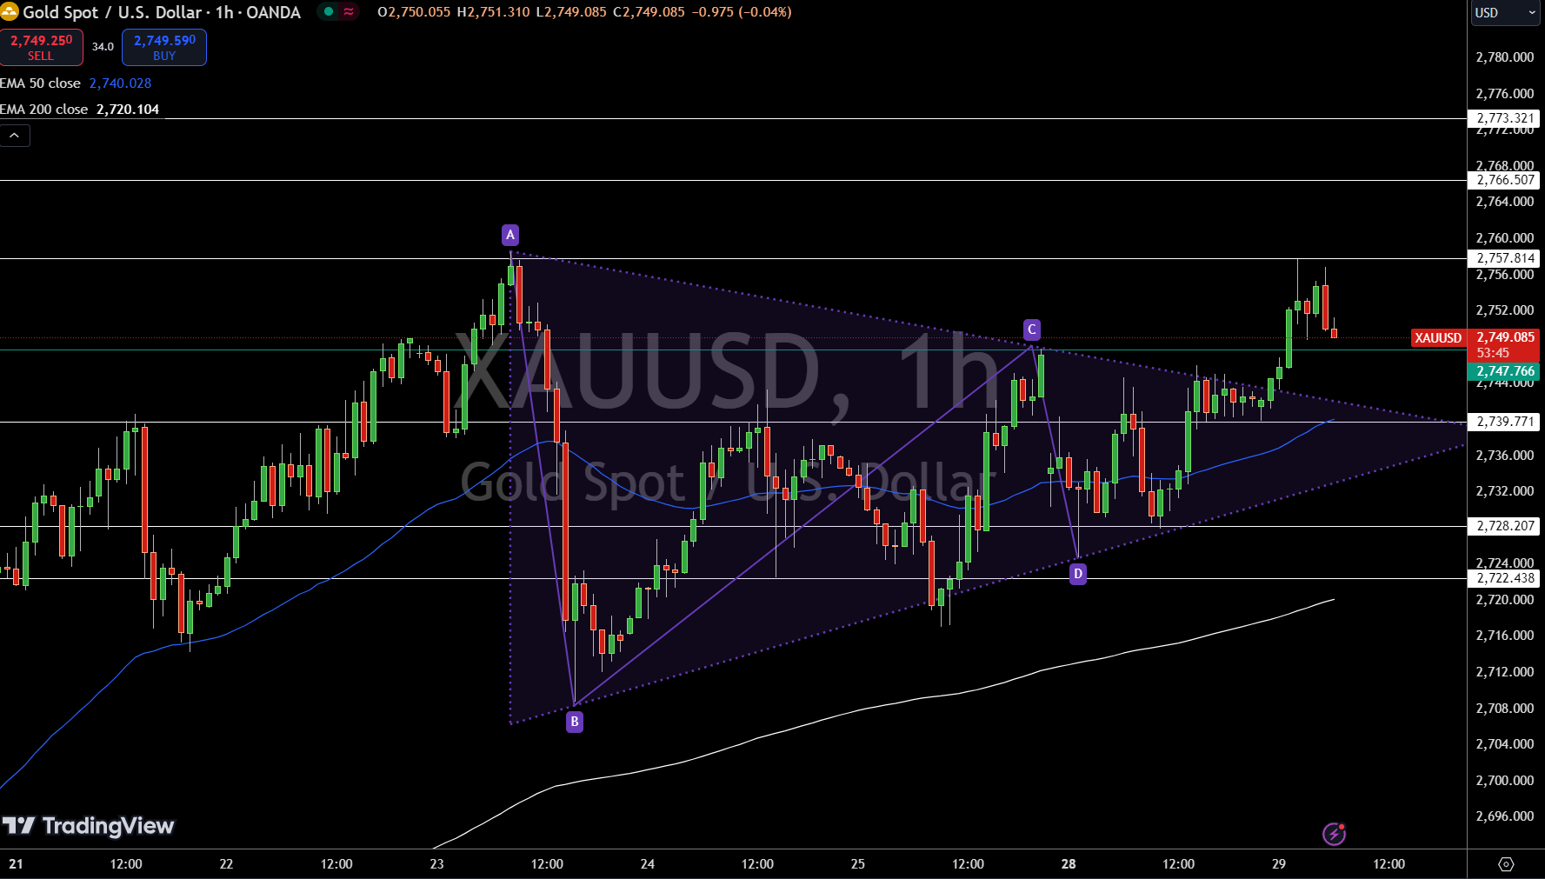Select pattern point A label
This screenshot has width=1545, height=879.
pyautogui.click(x=510, y=235)
